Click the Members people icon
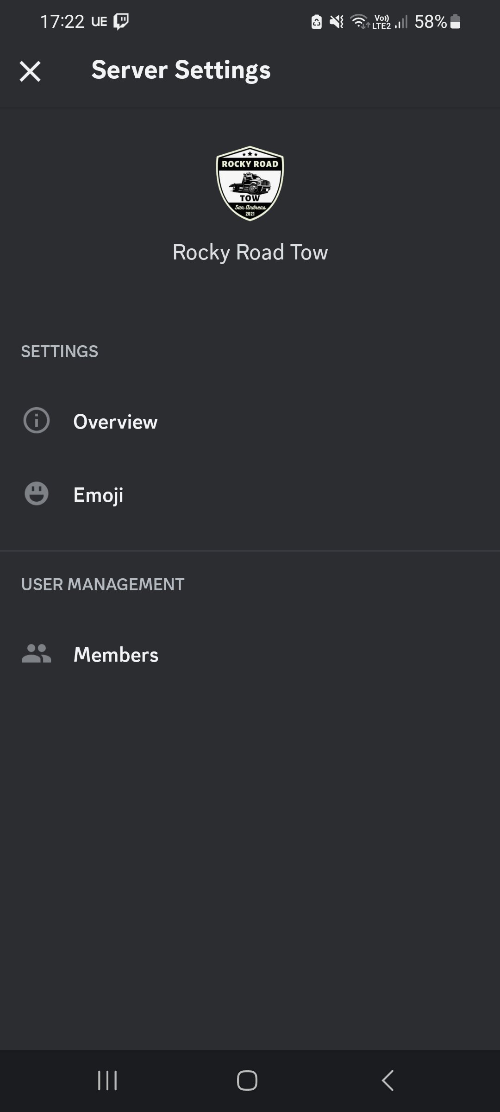This screenshot has width=500, height=1112. [x=37, y=654]
